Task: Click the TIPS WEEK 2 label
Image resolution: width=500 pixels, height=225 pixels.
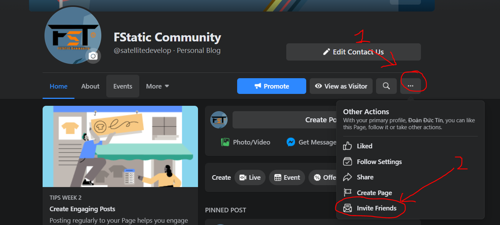Action: [66, 198]
